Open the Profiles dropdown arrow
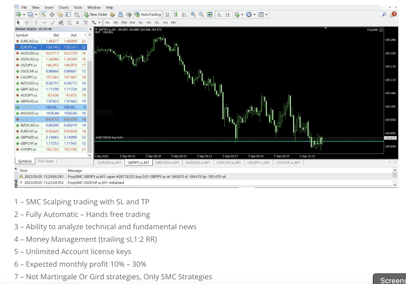 pyautogui.click(x=36, y=15)
